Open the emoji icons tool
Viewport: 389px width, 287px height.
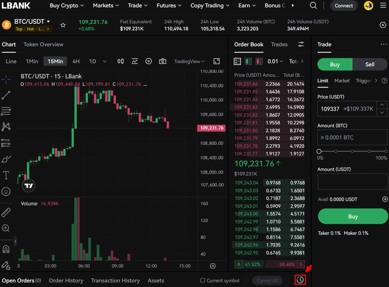click(x=6, y=191)
